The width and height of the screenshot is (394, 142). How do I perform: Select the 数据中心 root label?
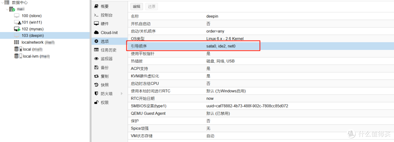(20, 3)
